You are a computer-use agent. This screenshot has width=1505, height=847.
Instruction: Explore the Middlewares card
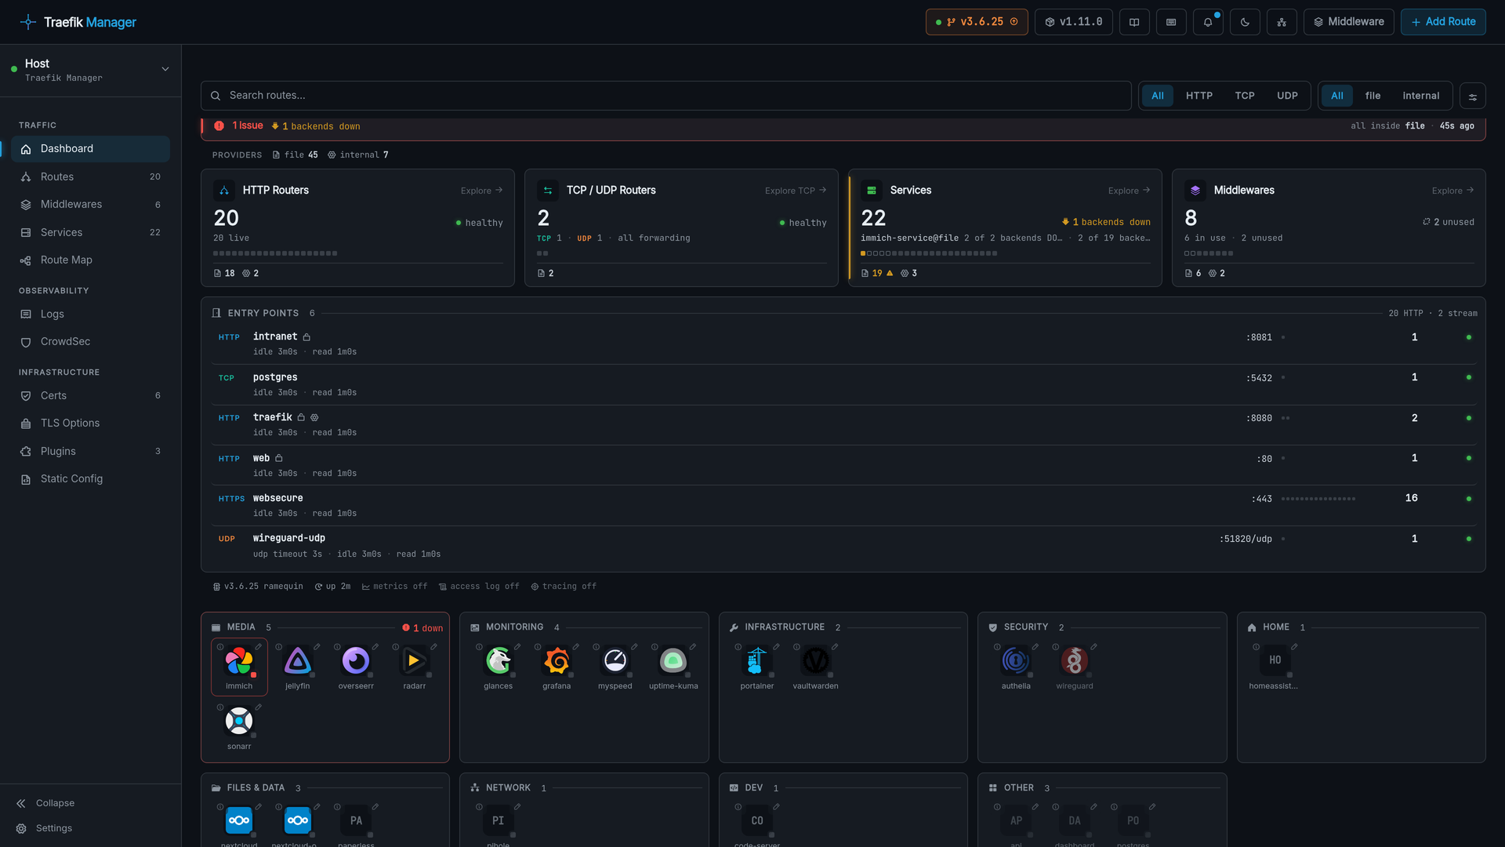[x=1452, y=191]
